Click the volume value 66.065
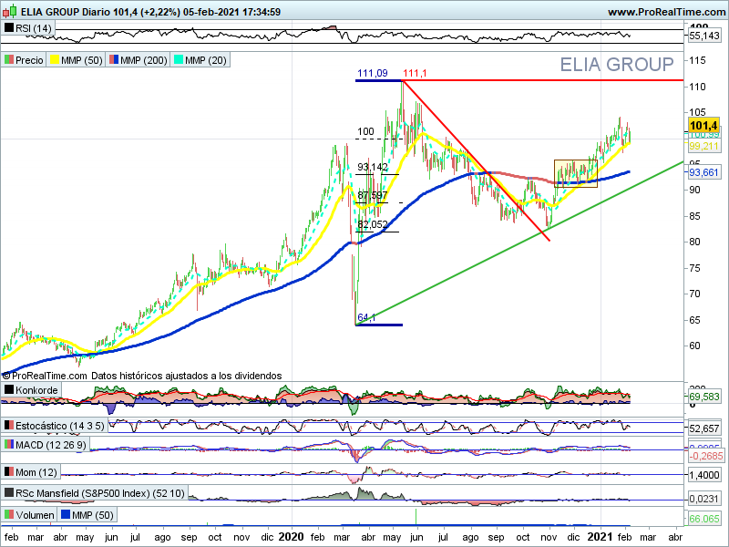Viewport: 729px width, 547px height. (x=703, y=519)
